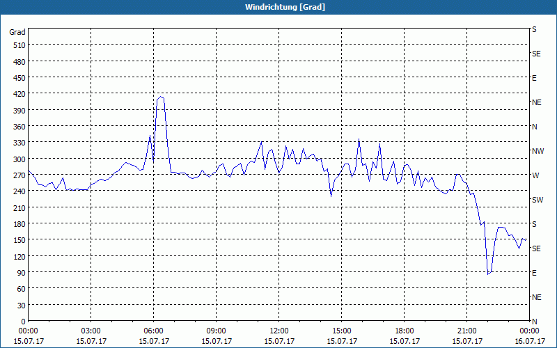Click the lowest dip of the curve after 21:00
The image size is (557, 348).
point(489,274)
